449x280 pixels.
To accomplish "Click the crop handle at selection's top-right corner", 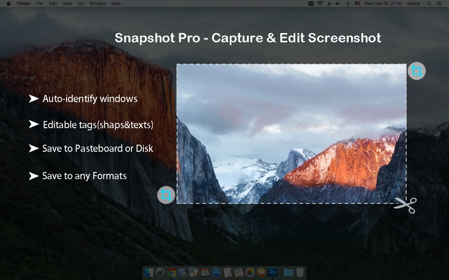I will (416, 71).
